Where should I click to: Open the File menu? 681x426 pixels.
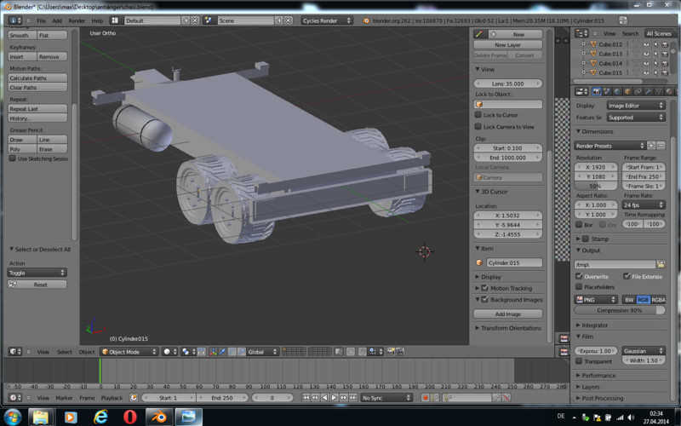click(x=41, y=20)
